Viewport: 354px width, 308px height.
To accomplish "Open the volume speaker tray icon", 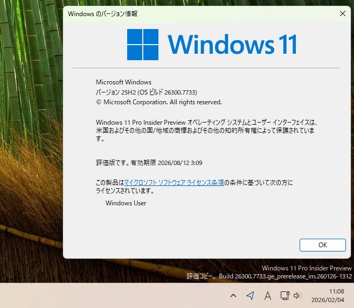I will tap(297, 296).
